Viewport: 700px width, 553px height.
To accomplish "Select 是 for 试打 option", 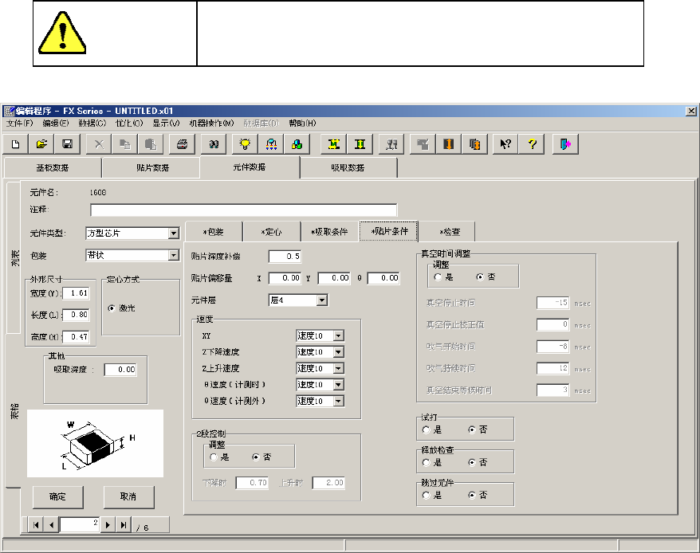I will (x=427, y=429).
